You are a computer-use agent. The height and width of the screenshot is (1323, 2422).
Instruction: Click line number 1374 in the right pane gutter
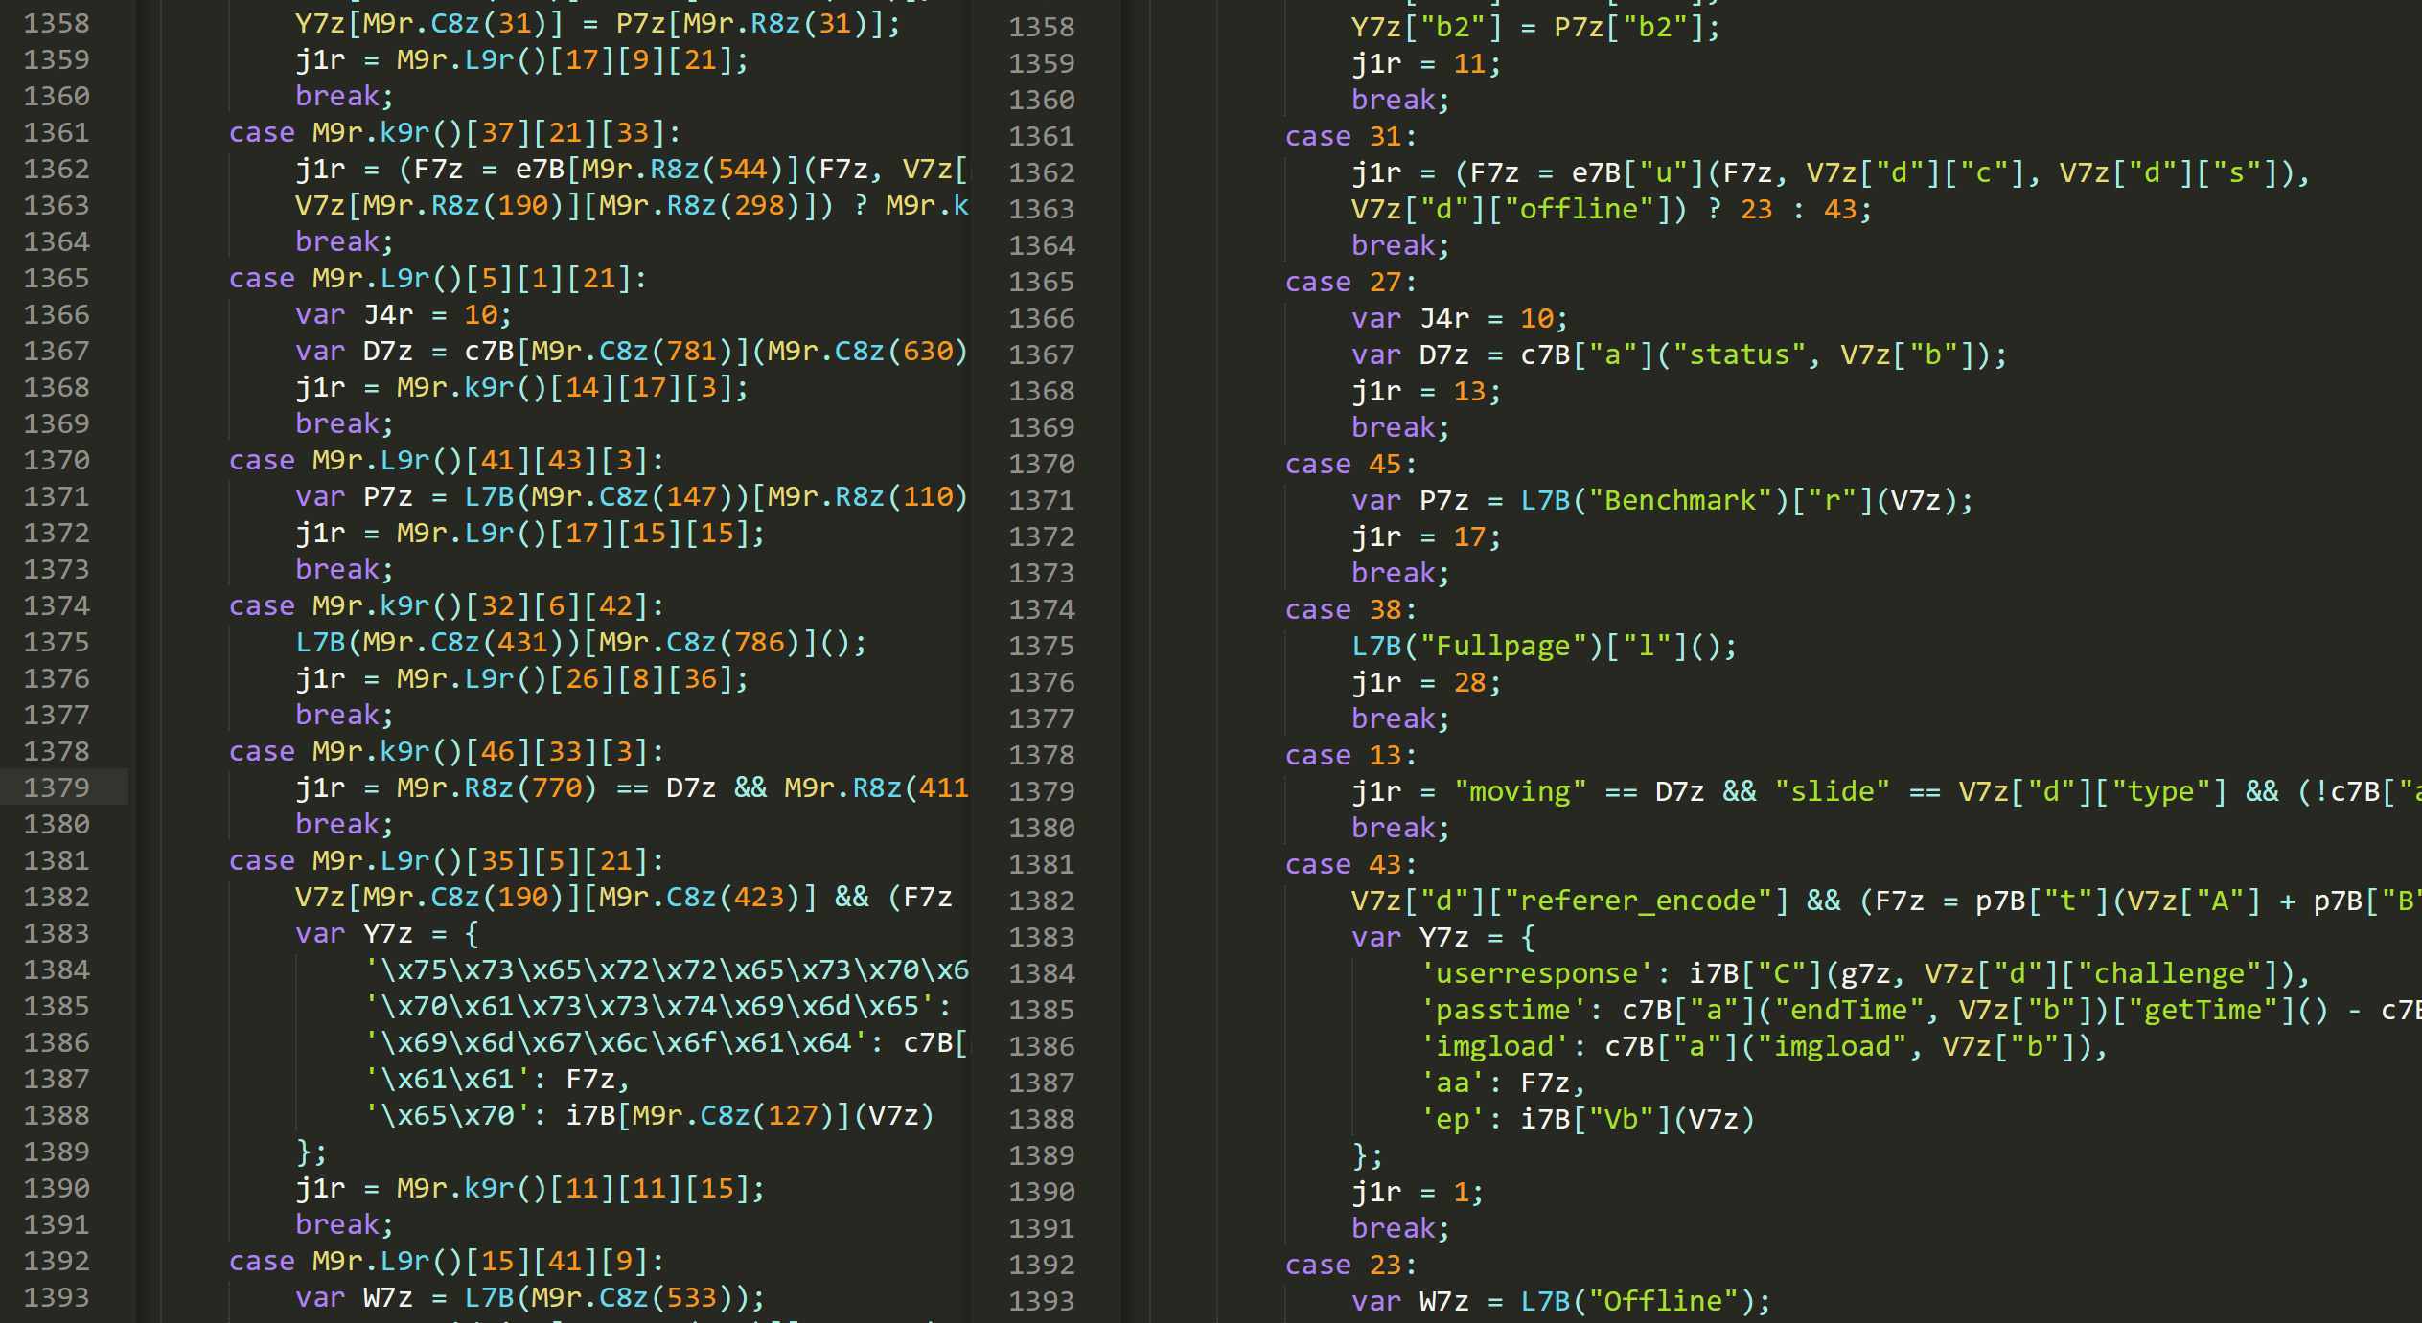point(1042,609)
